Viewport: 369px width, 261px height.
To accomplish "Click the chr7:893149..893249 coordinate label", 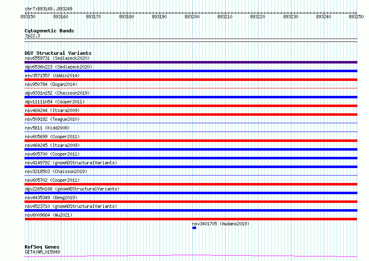I will (x=49, y=9).
